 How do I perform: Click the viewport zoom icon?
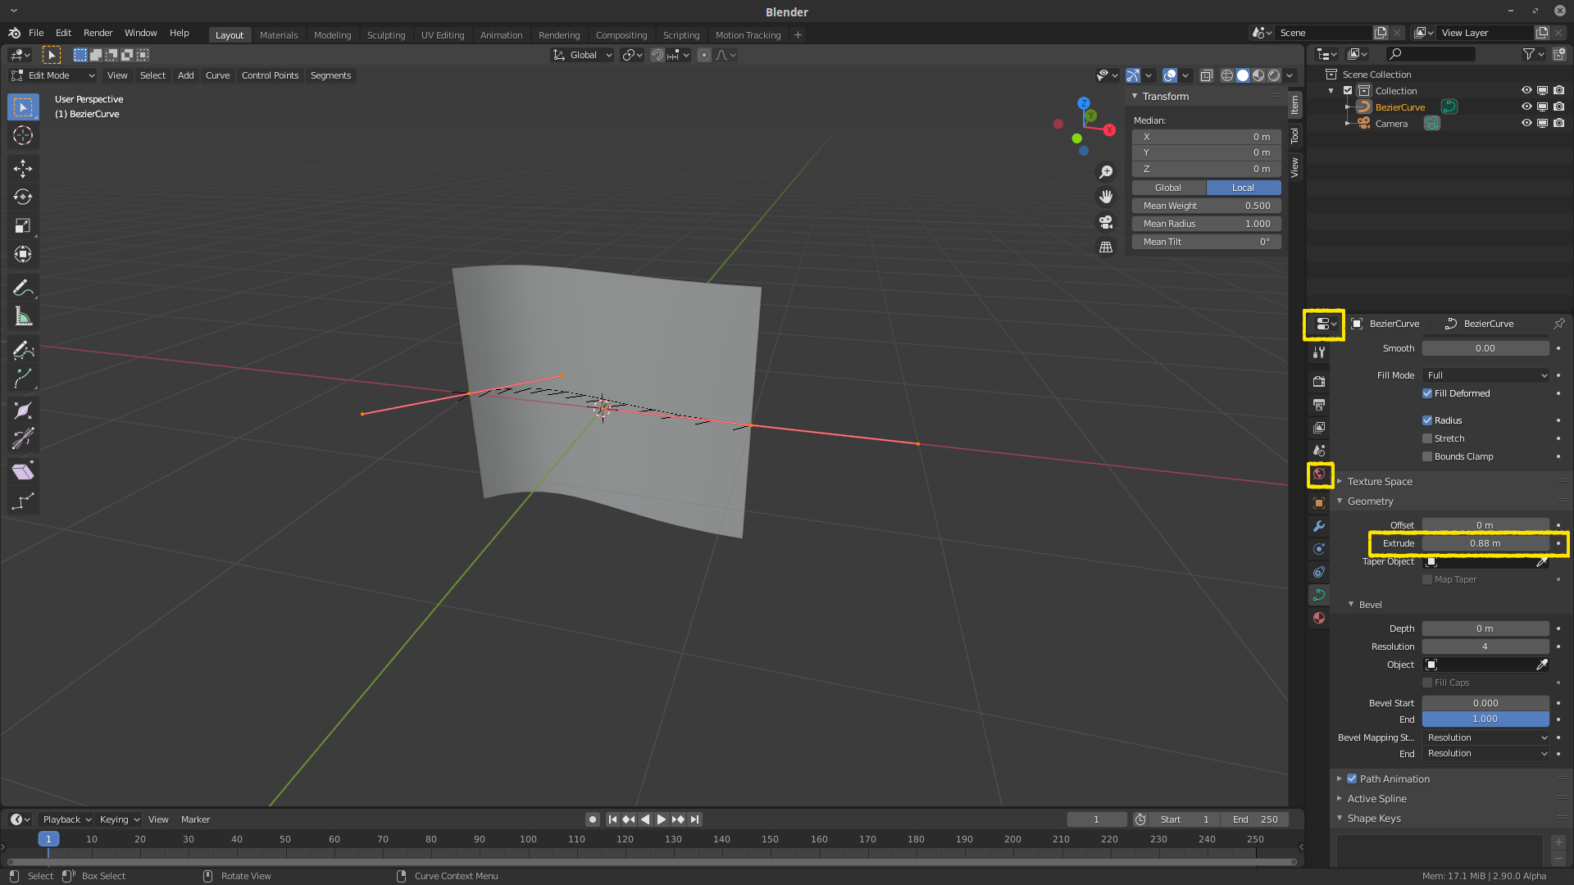point(1106,172)
